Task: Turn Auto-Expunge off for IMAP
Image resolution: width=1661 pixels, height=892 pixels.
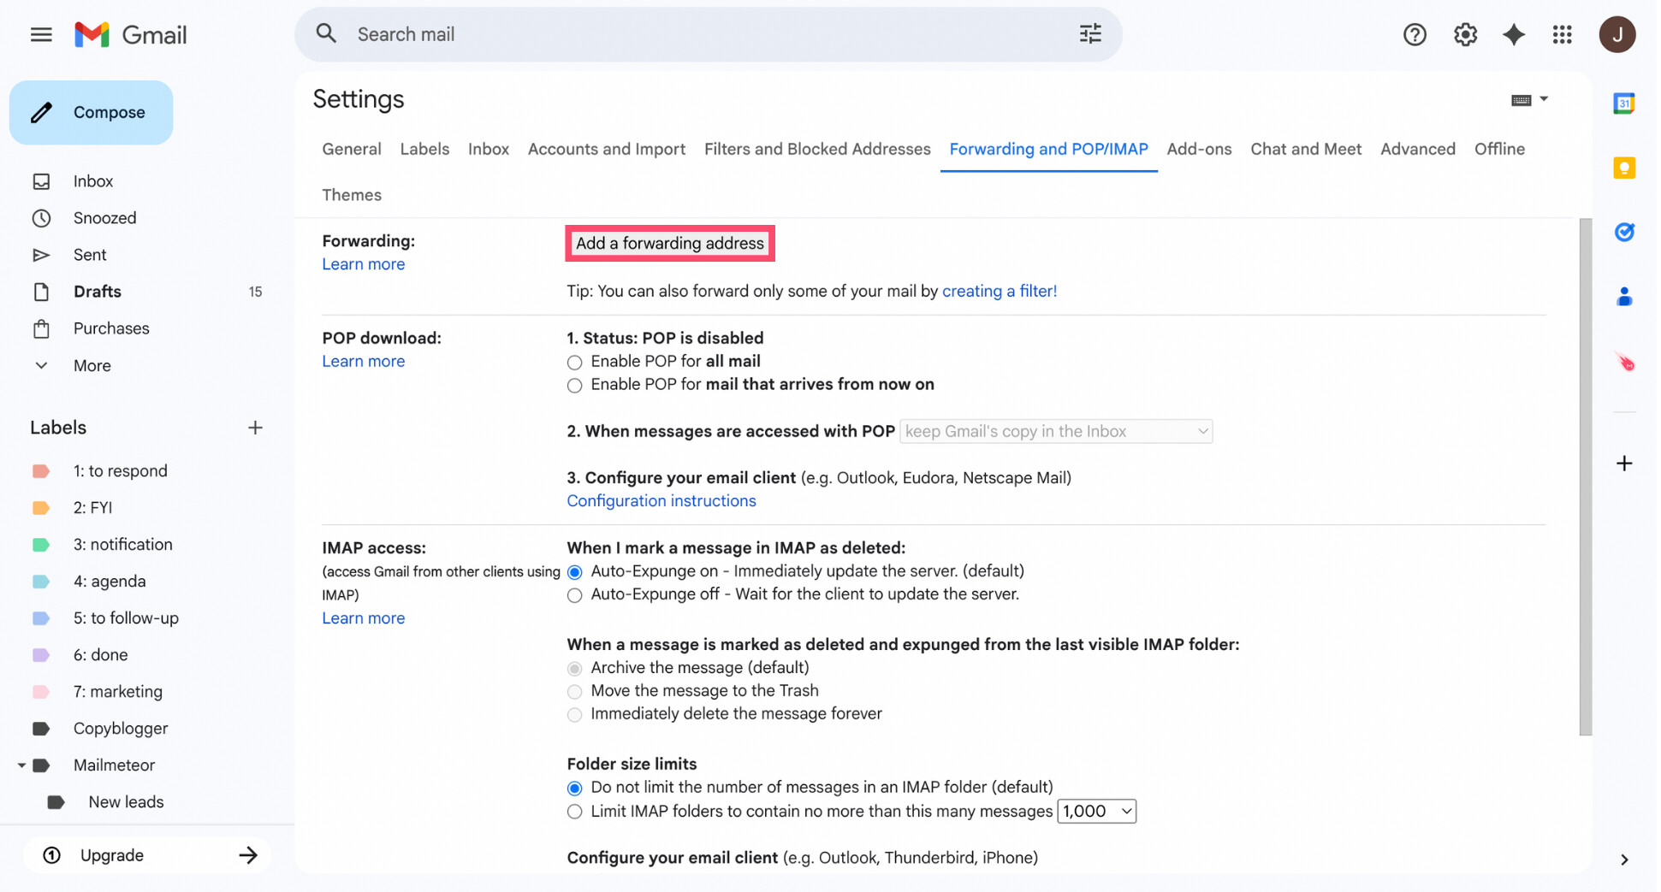Action: point(574,595)
